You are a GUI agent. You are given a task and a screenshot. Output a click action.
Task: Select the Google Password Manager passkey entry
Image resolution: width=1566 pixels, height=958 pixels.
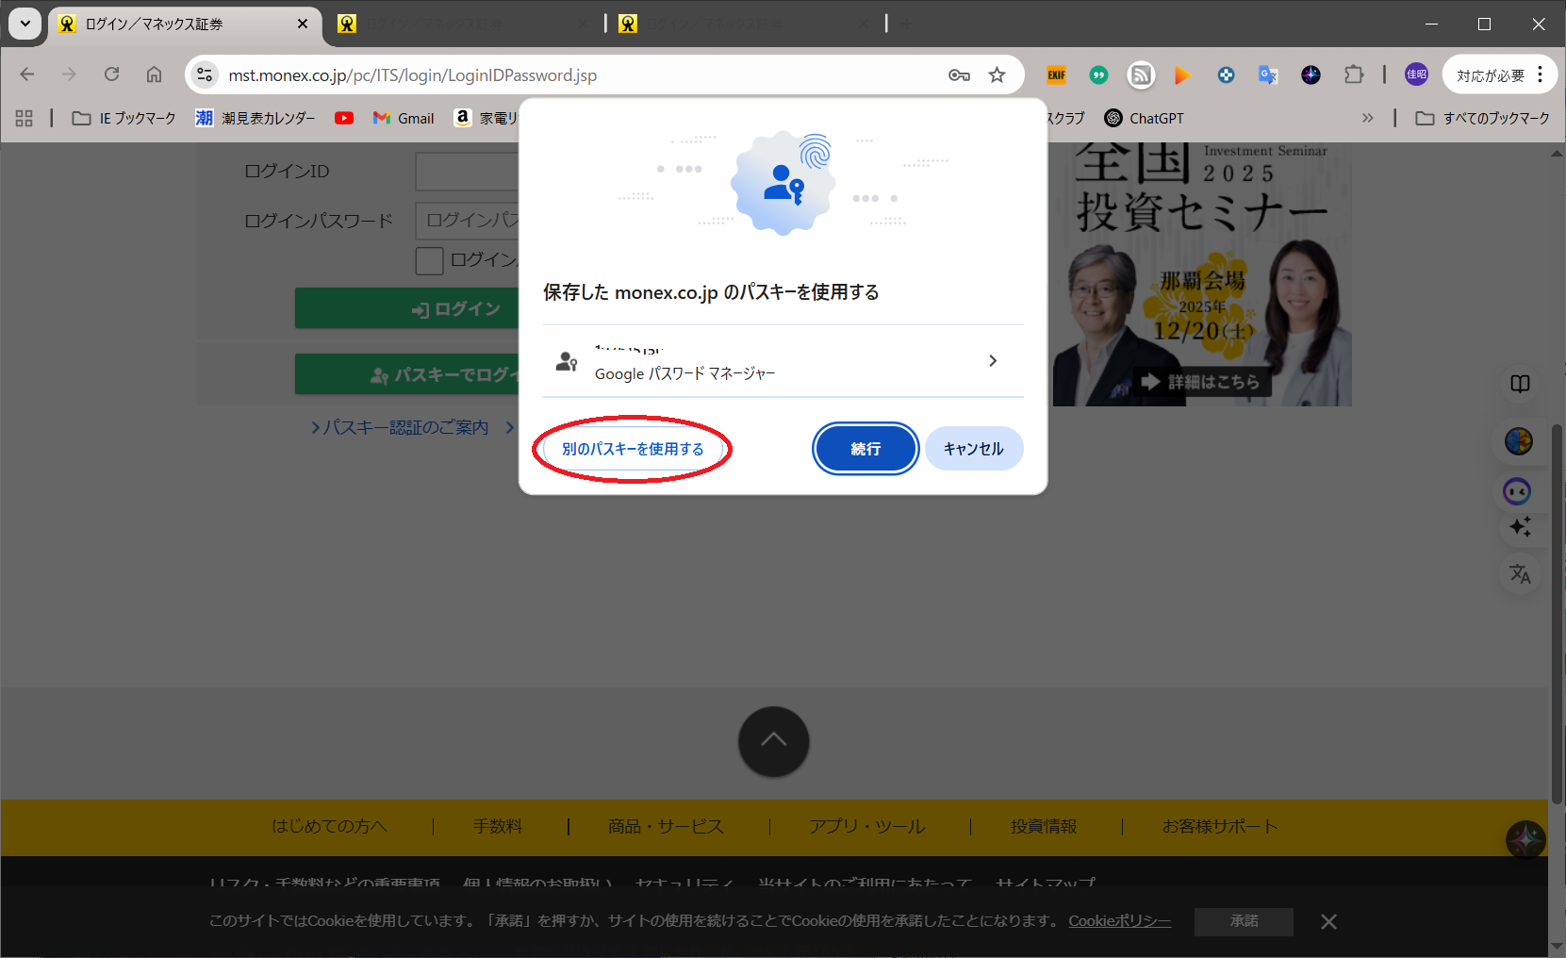(783, 361)
